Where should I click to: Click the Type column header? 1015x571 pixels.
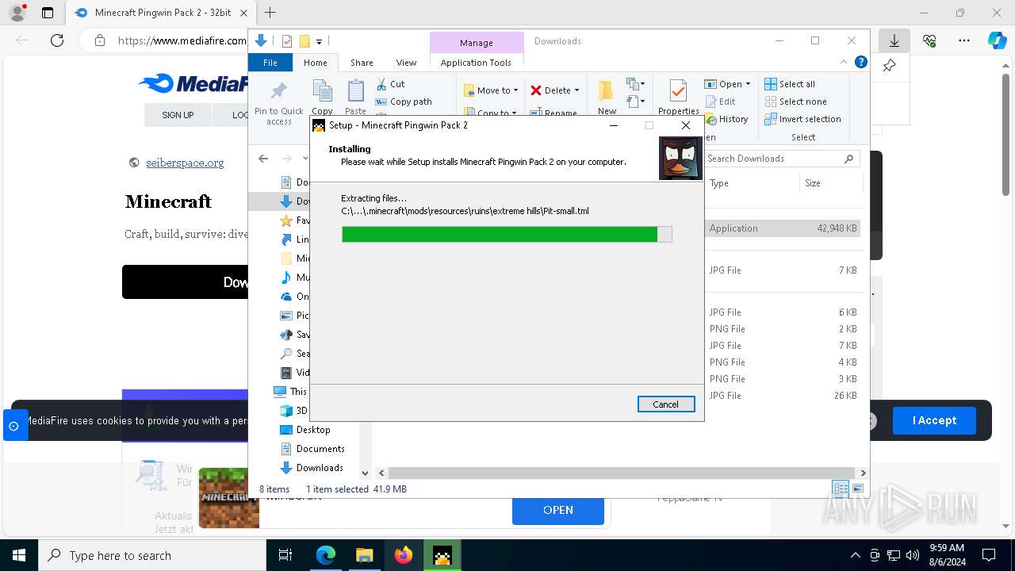751,183
